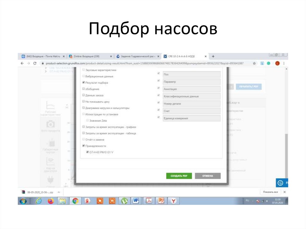Screen dimensions: 306x229
Task: Uncheck Результат подбора
Action: [83, 83]
